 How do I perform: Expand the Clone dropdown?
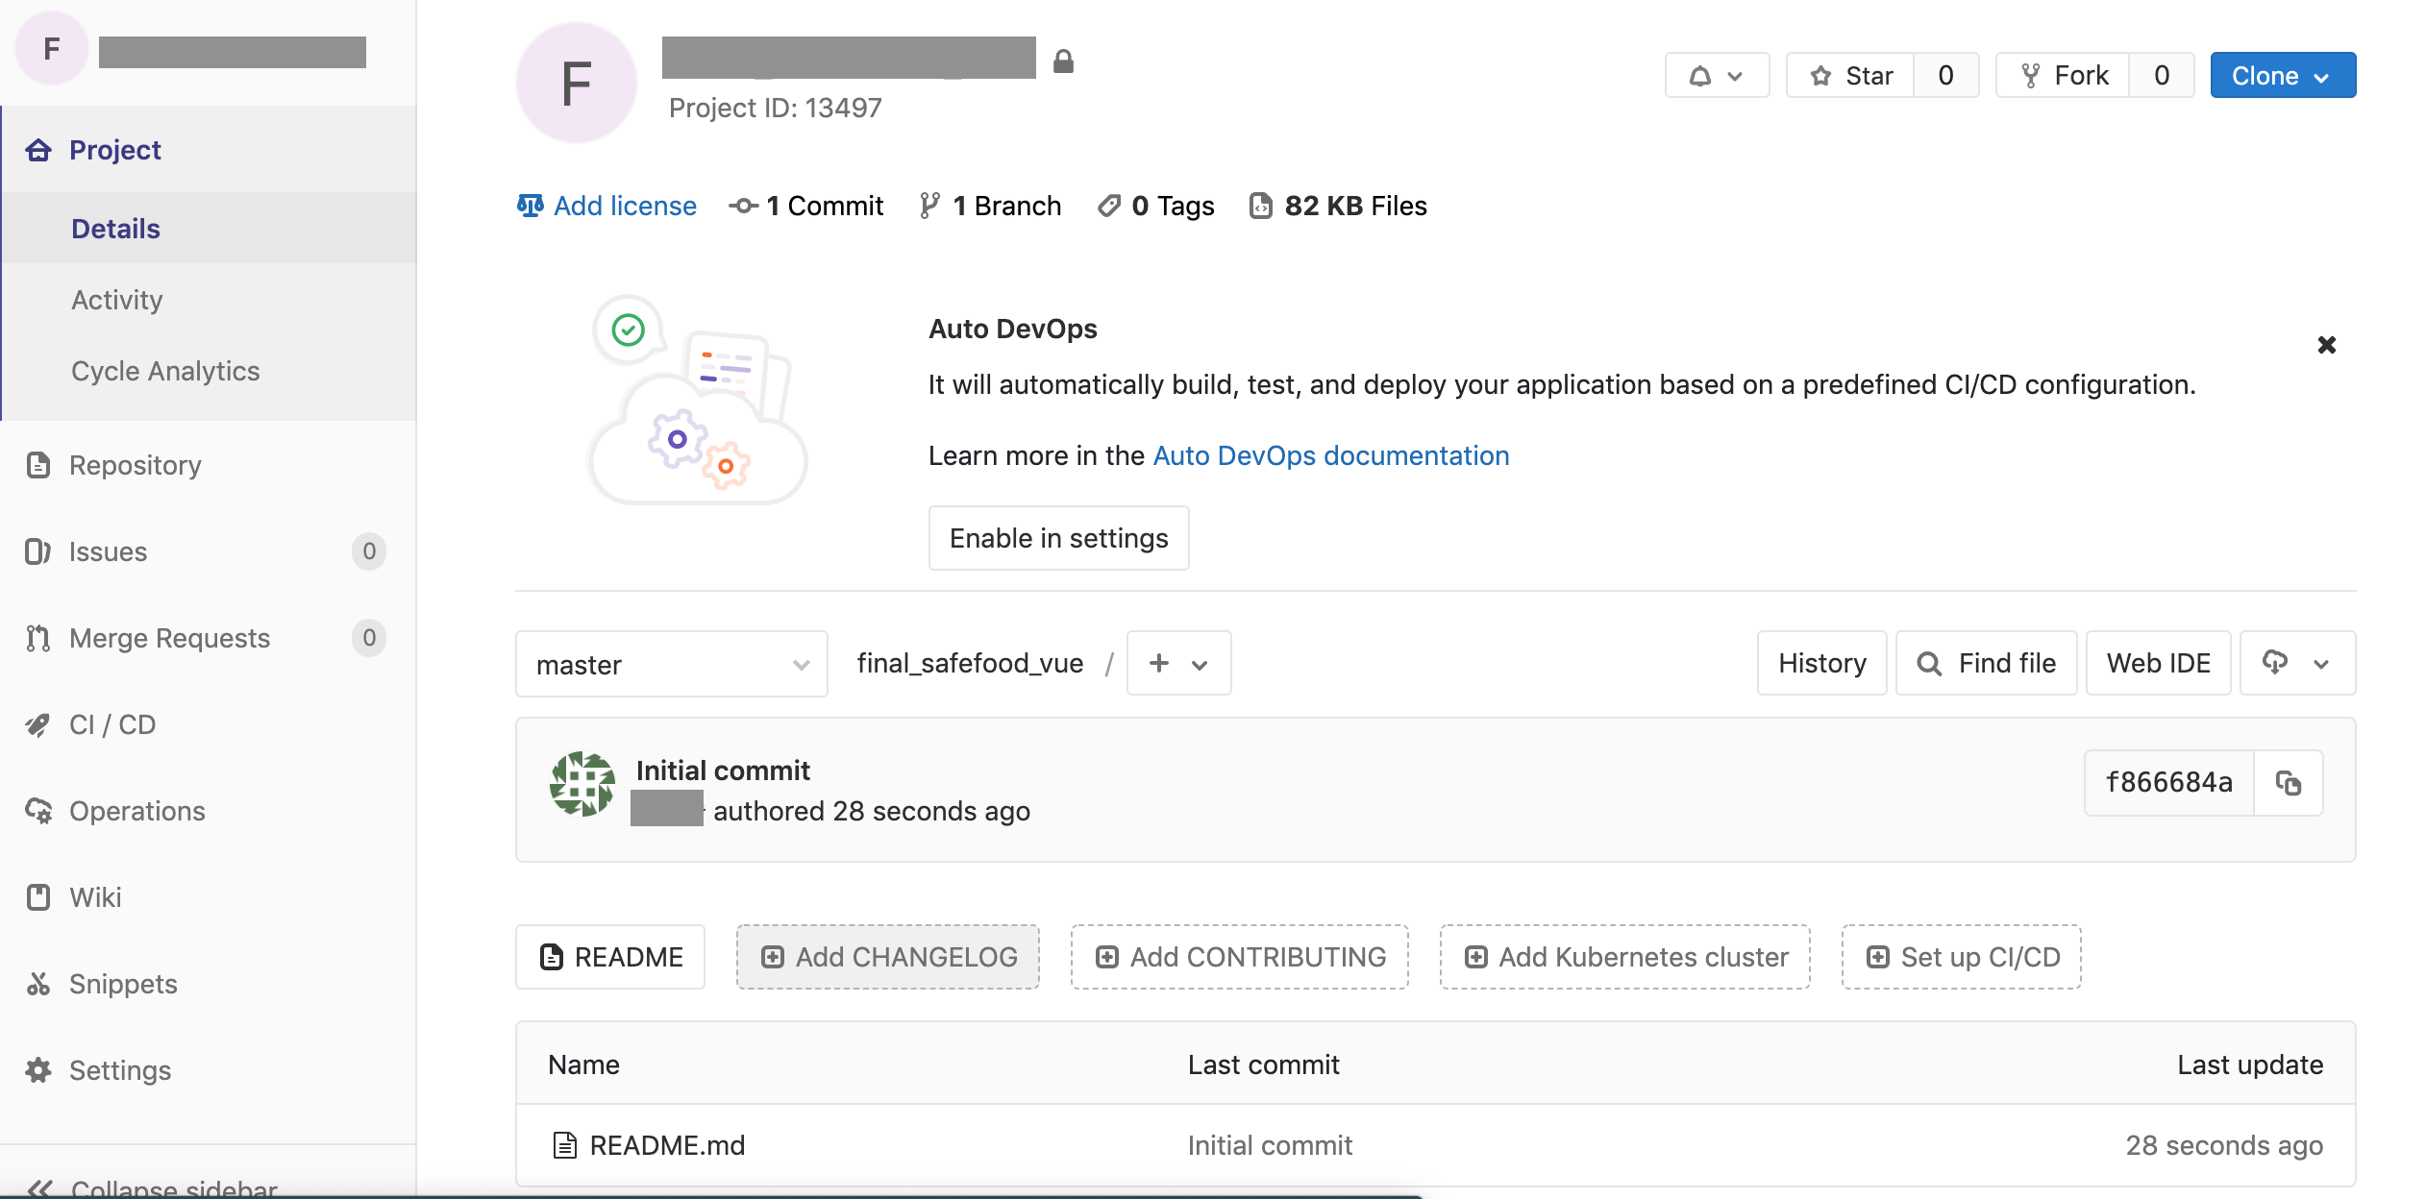click(x=2282, y=75)
